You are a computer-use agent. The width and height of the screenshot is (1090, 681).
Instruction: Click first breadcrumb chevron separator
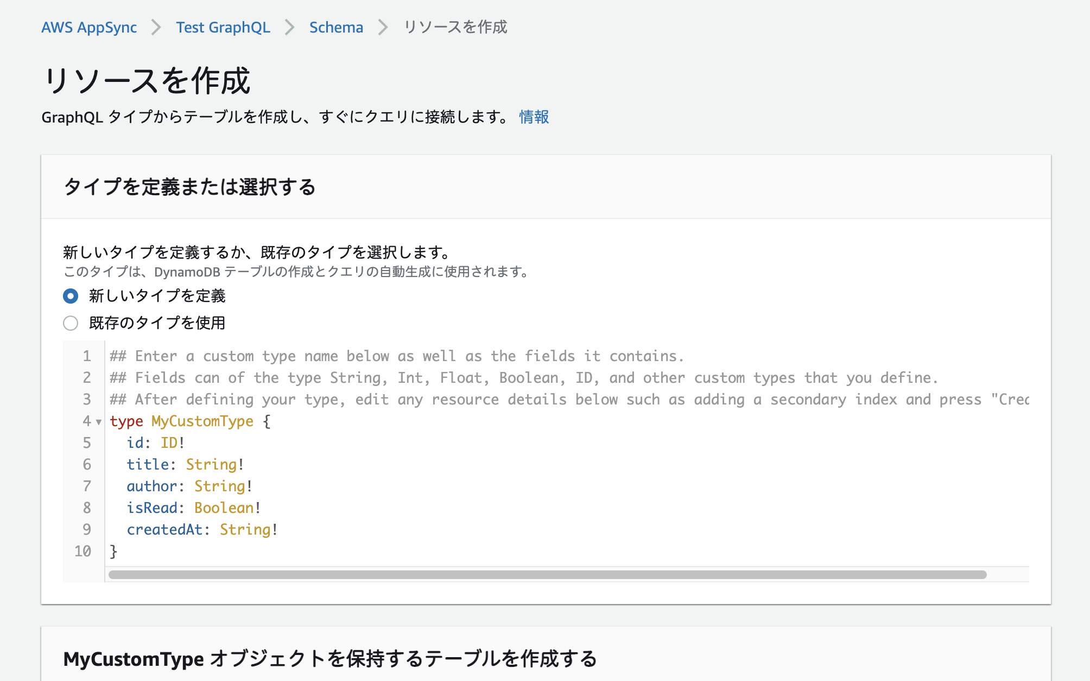coord(156,27)
